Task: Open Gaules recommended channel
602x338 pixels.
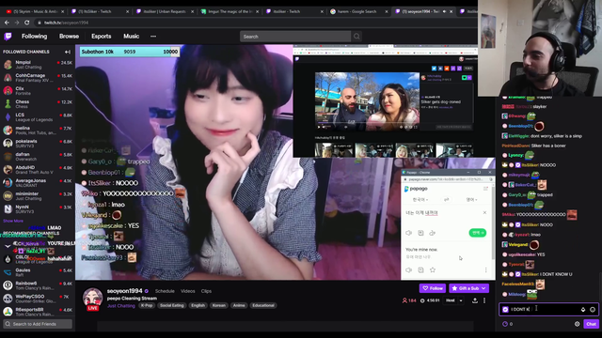Action: (38, 272)
